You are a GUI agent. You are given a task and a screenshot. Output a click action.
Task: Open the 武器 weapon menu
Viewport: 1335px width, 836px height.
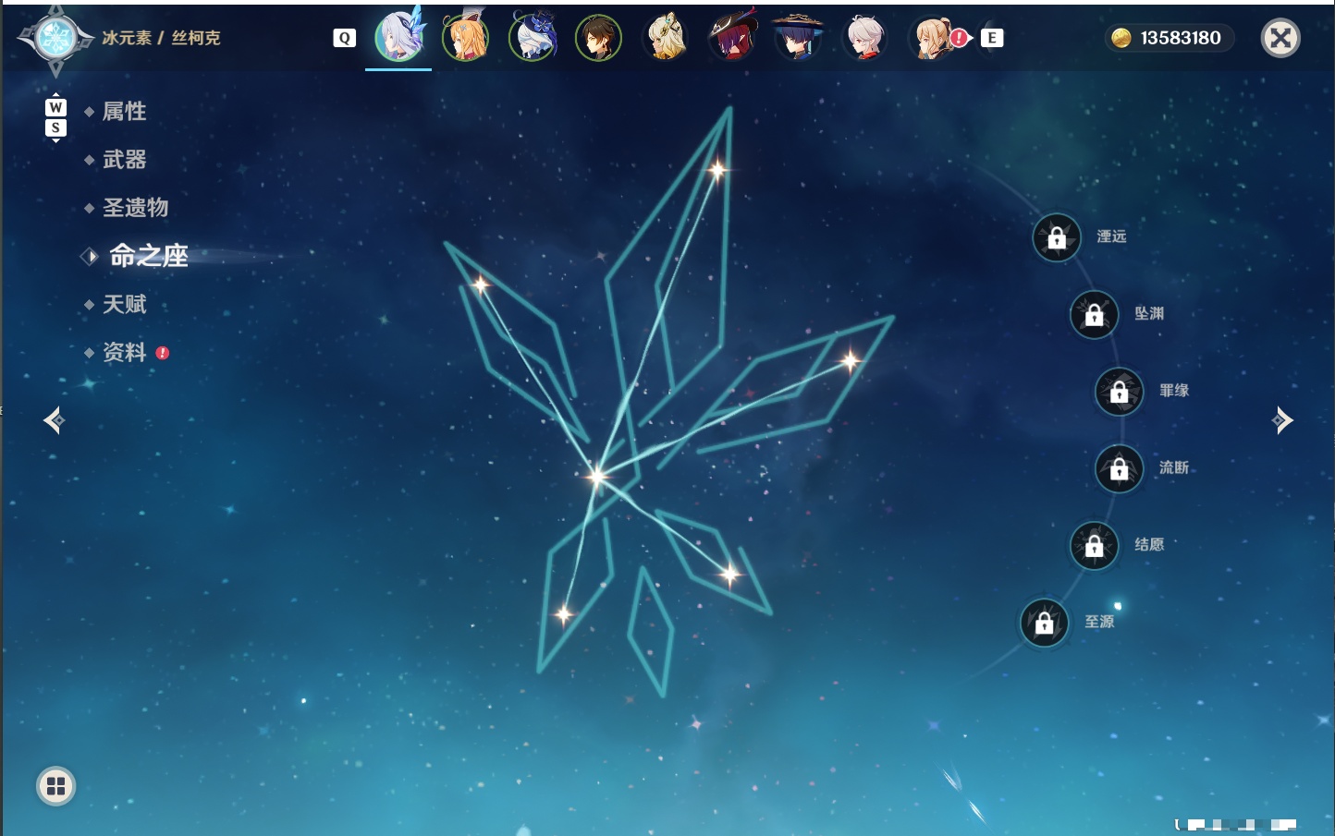(124, 160)
